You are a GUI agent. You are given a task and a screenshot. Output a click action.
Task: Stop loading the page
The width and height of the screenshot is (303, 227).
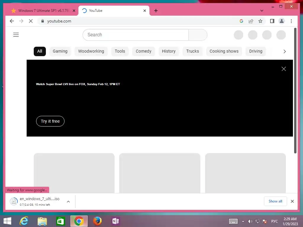(x=31, y=21)
